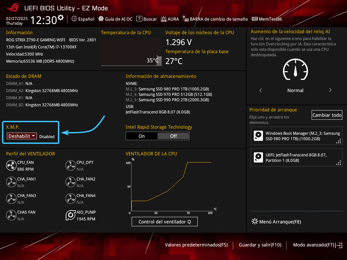The image size is (347, 260).
Task: Click the AIO_PUMP icon
Action: pos(70,215)
